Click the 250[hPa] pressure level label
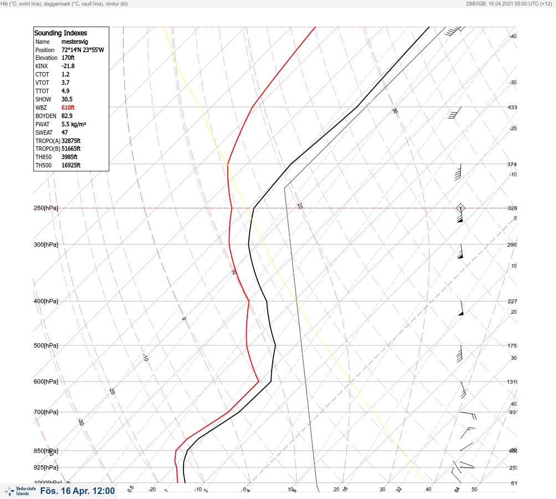This screenshot has height=499, width=556. (46, 208)
